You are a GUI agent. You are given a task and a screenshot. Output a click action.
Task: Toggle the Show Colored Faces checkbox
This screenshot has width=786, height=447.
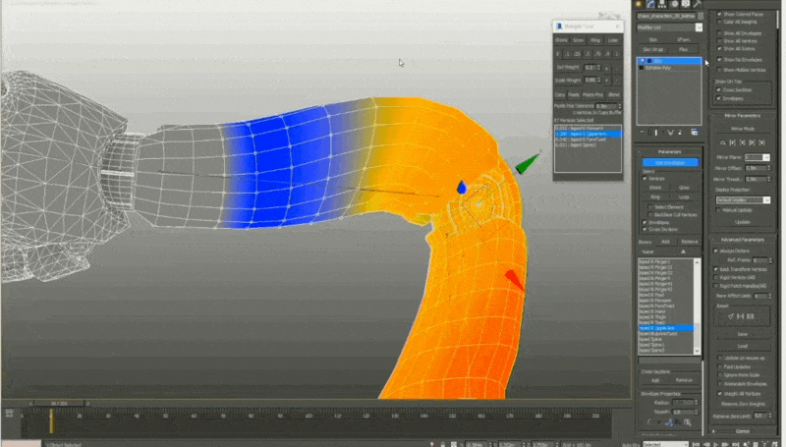pos(720,14)
